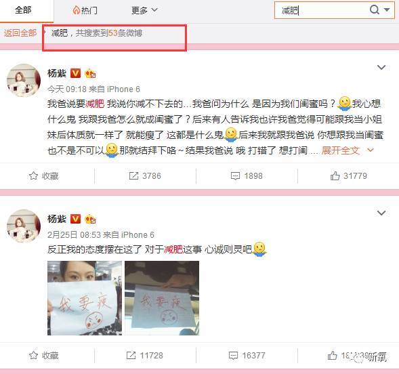
Task: Follow the 返回全部 link
Action: coord(20,33)
